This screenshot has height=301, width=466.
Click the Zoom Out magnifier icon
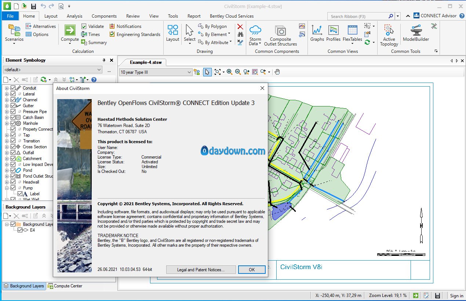238,72
